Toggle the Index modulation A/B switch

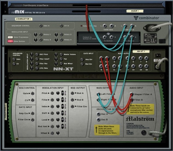coord(63,106)
